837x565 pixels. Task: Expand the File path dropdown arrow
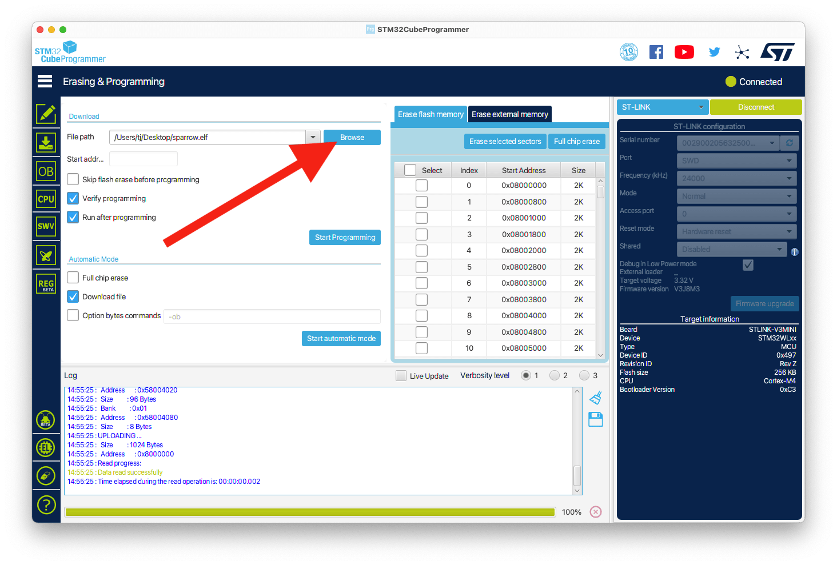tap(313, 137)
